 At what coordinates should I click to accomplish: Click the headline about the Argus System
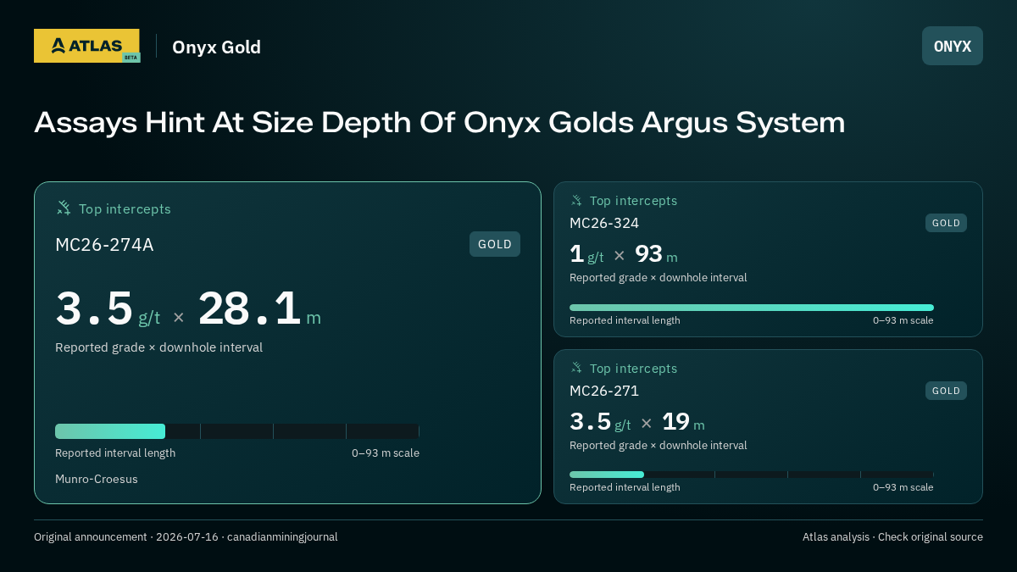tap(440, 123)
